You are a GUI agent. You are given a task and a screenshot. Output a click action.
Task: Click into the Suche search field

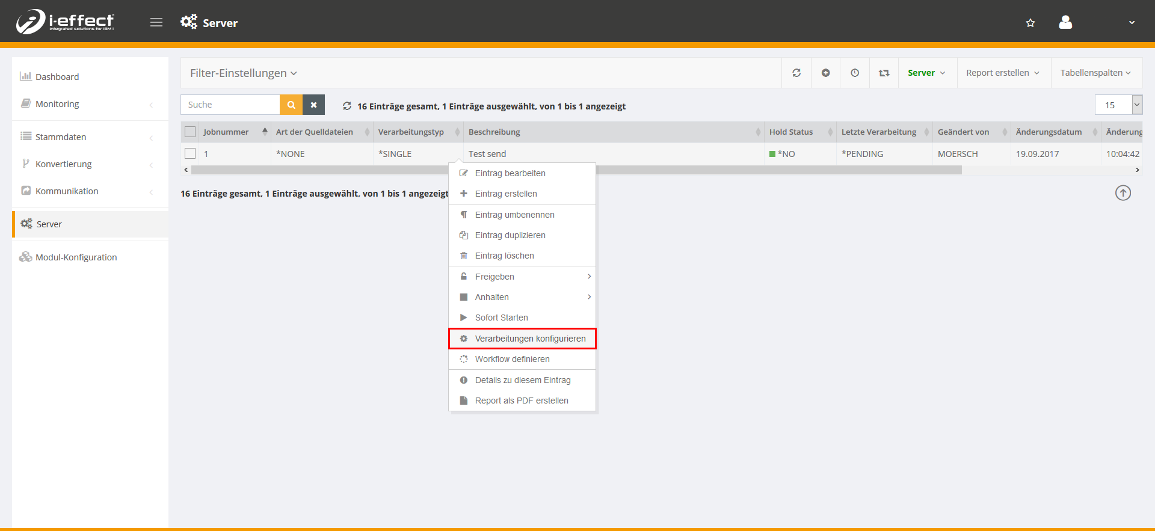230,105
